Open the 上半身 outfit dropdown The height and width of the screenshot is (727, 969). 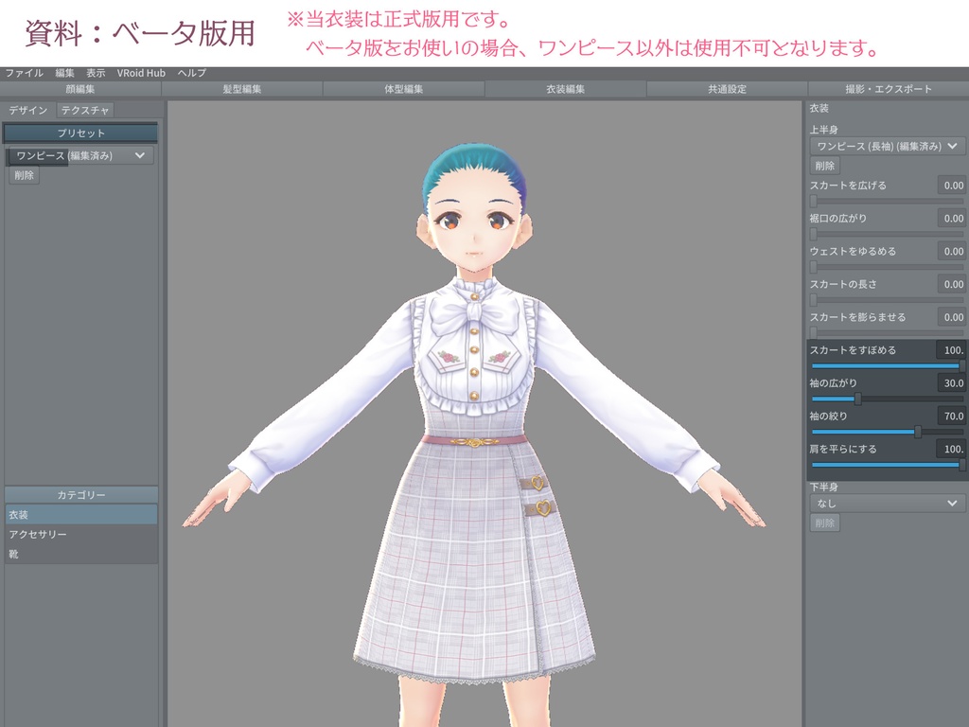pos(888,147)
